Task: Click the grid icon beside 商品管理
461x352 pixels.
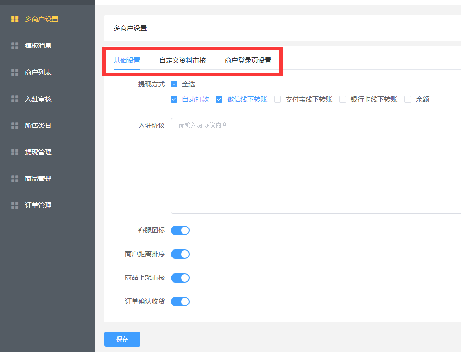Action: [x=15, y=179]
